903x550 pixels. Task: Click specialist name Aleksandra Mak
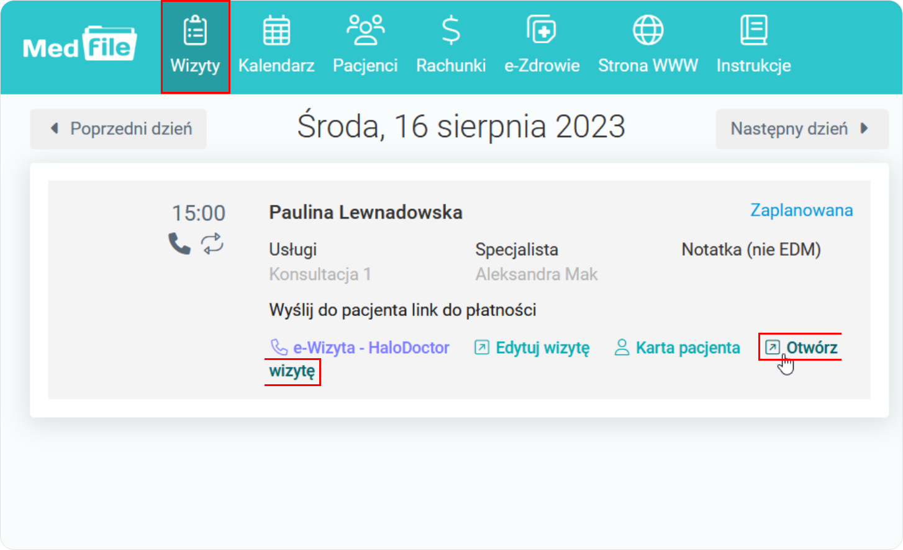point(537,274)
